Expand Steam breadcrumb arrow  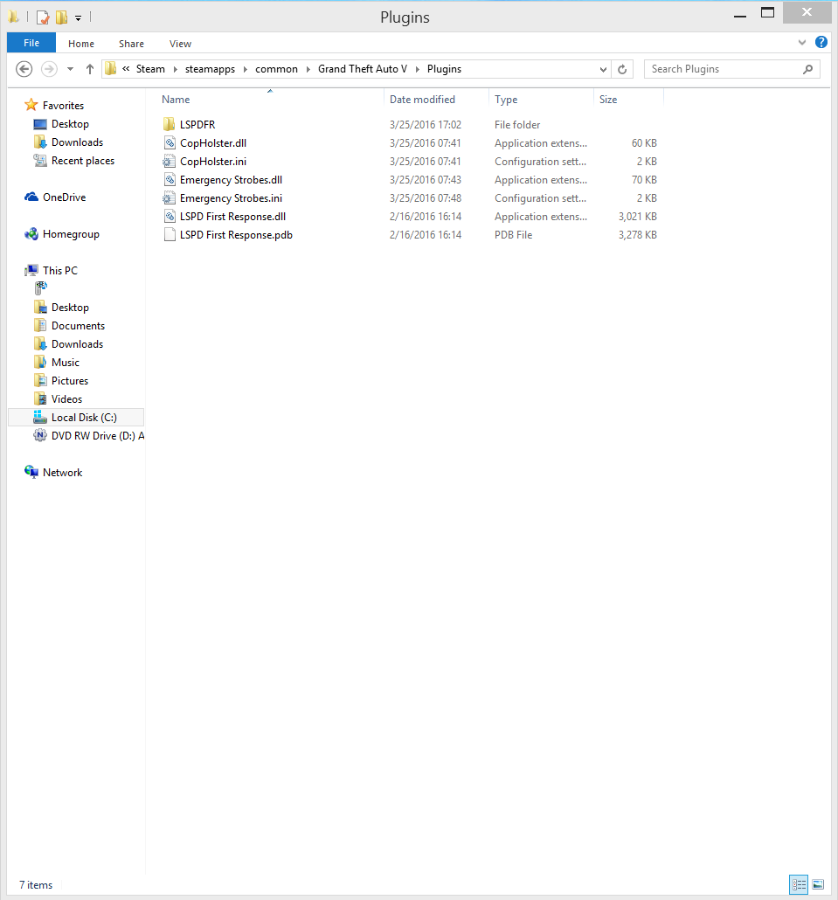click(175, 69)
